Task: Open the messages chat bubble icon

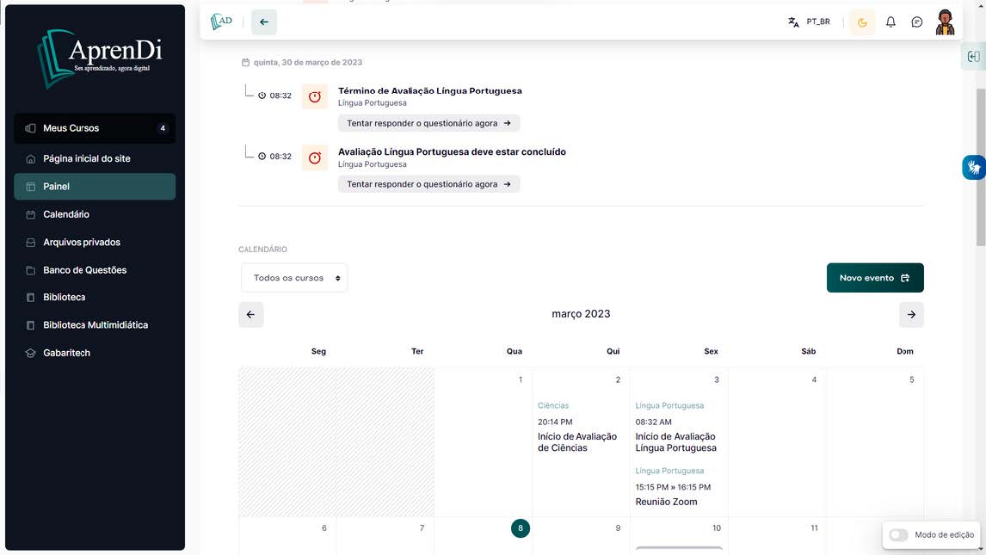Action: [x=917, y=22]
